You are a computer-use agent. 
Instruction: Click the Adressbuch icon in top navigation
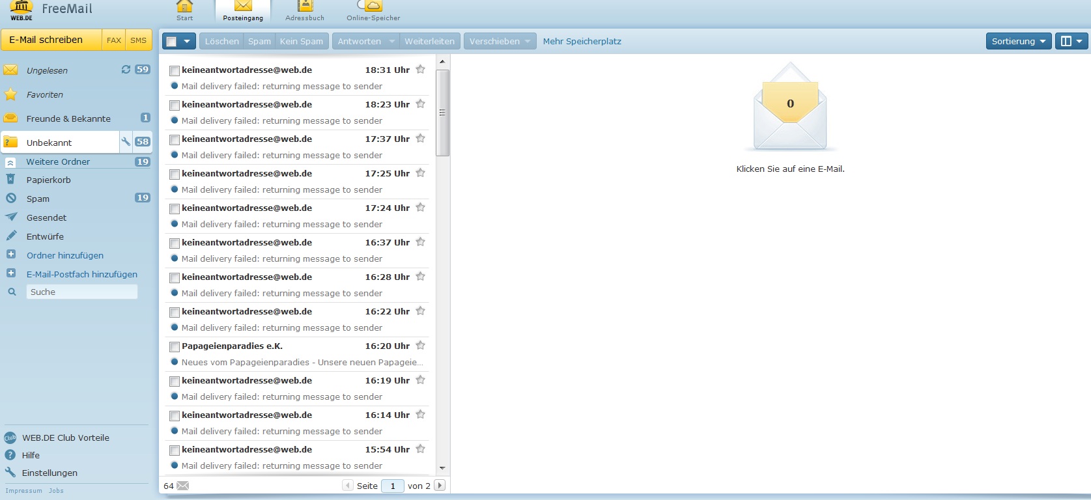click(305, 6)
